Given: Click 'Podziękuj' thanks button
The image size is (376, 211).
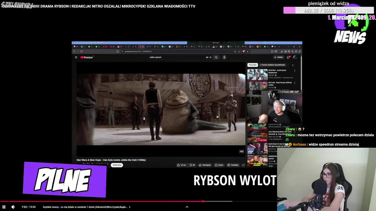Looking at the screenshot, I should coord(233,165).
